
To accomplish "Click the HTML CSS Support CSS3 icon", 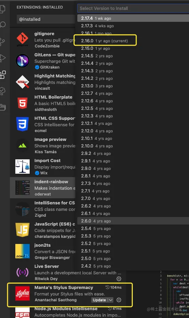I will point(22,124).
